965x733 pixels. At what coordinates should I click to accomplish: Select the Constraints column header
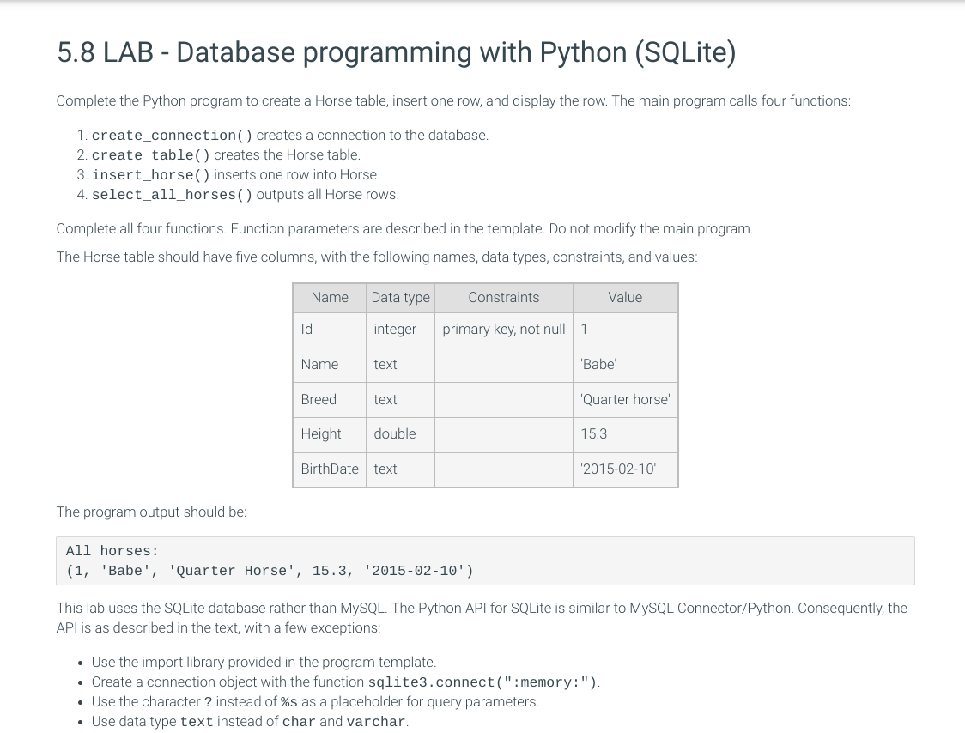pos(504,298)
